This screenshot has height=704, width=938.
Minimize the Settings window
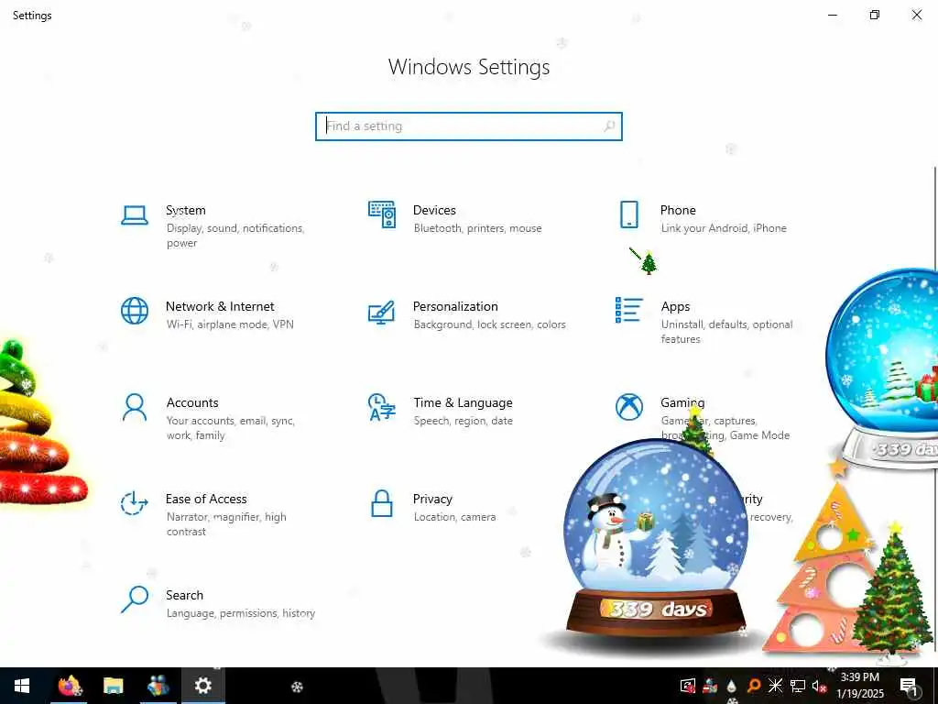(832, 15)
